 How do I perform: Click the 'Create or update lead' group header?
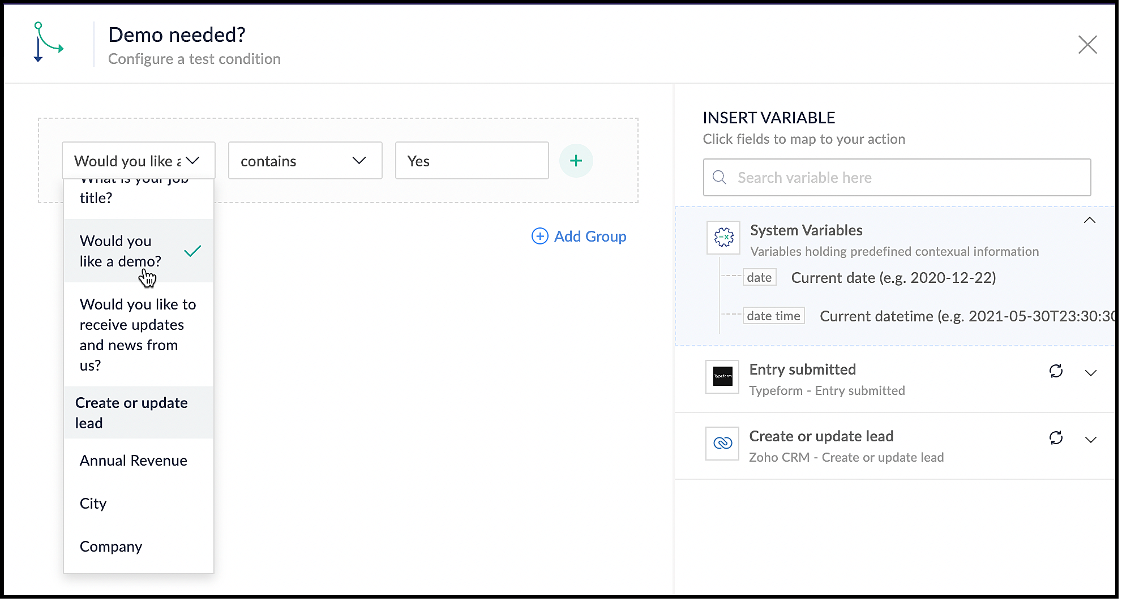point(139,413)
